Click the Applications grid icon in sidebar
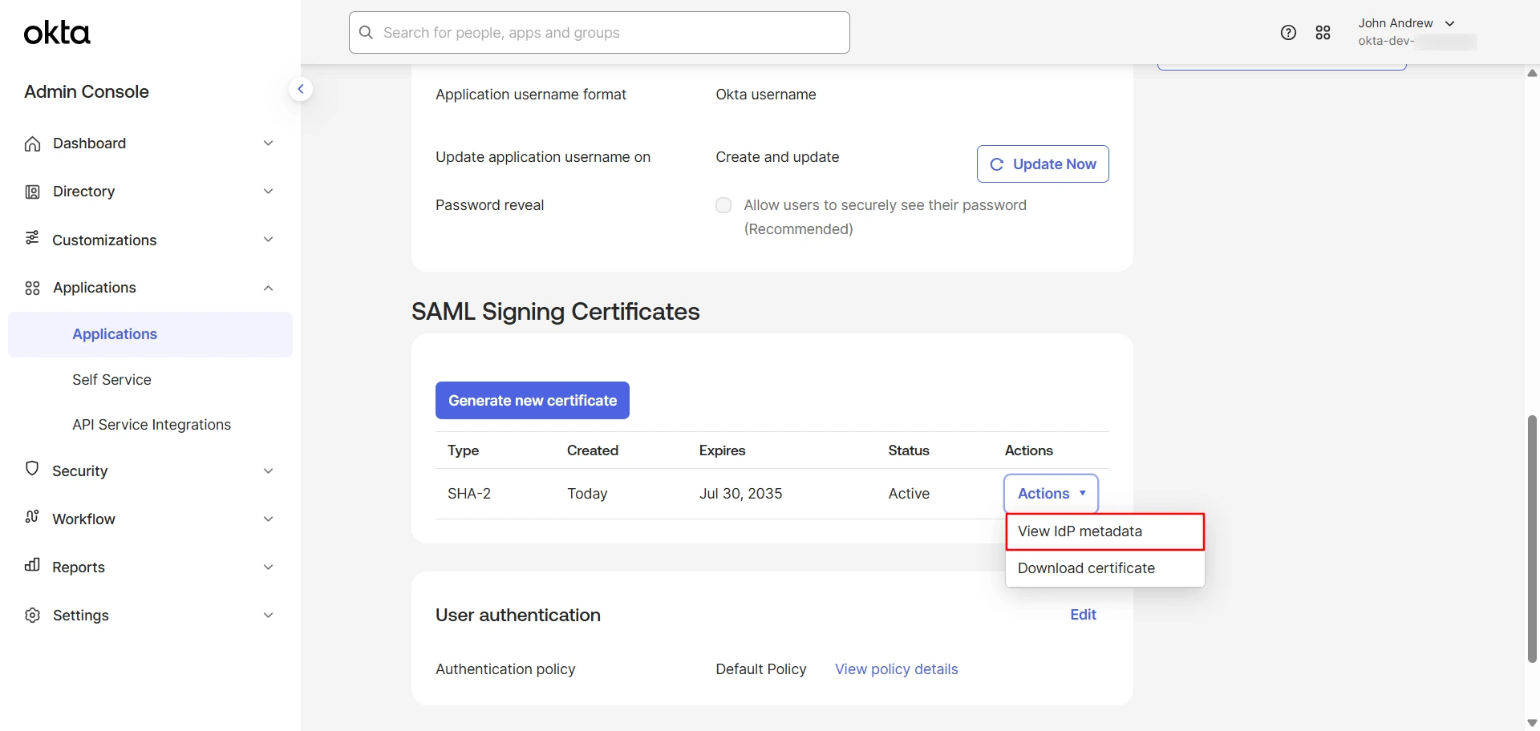The height and width of the screenshot is (731, 1540). pyautogui.click(x=32, y=288)
